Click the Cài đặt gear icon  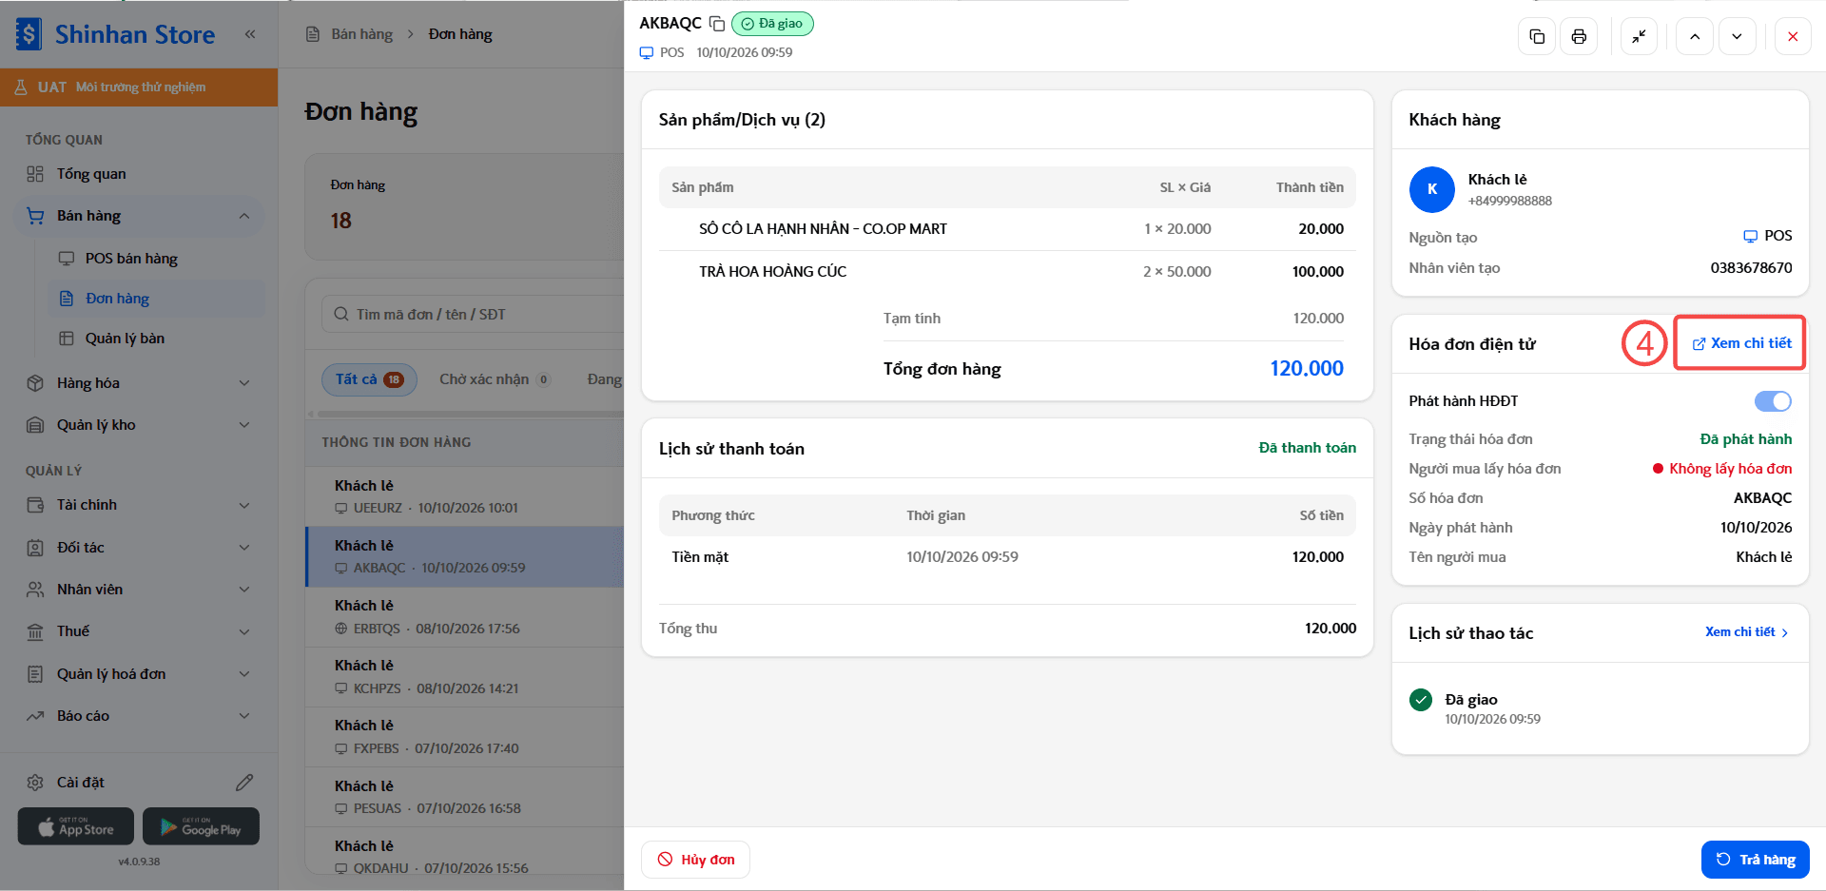(x=35, y=783)
